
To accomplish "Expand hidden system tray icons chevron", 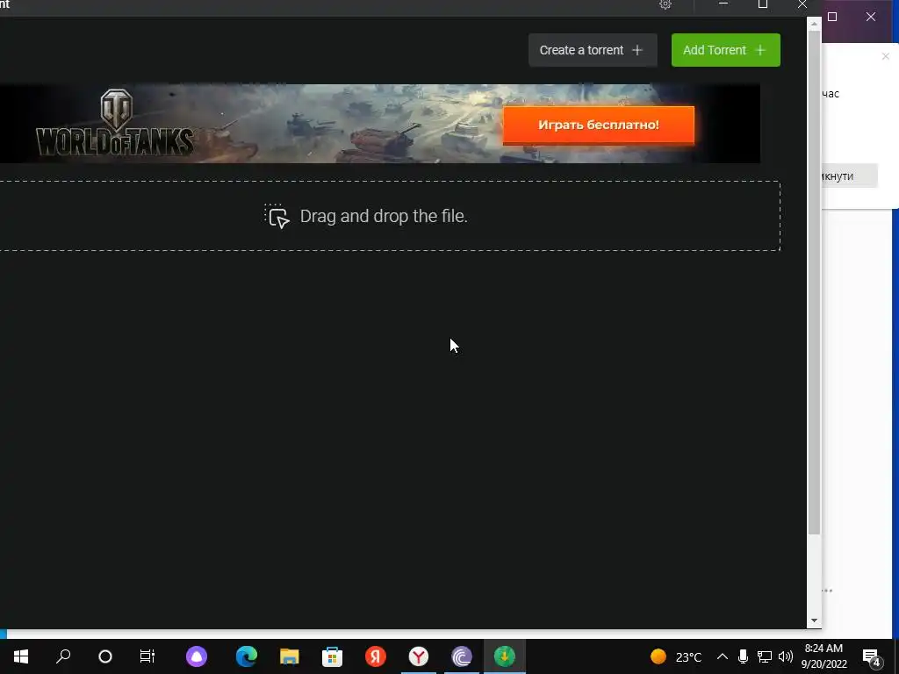I will [x=723, y=656].
